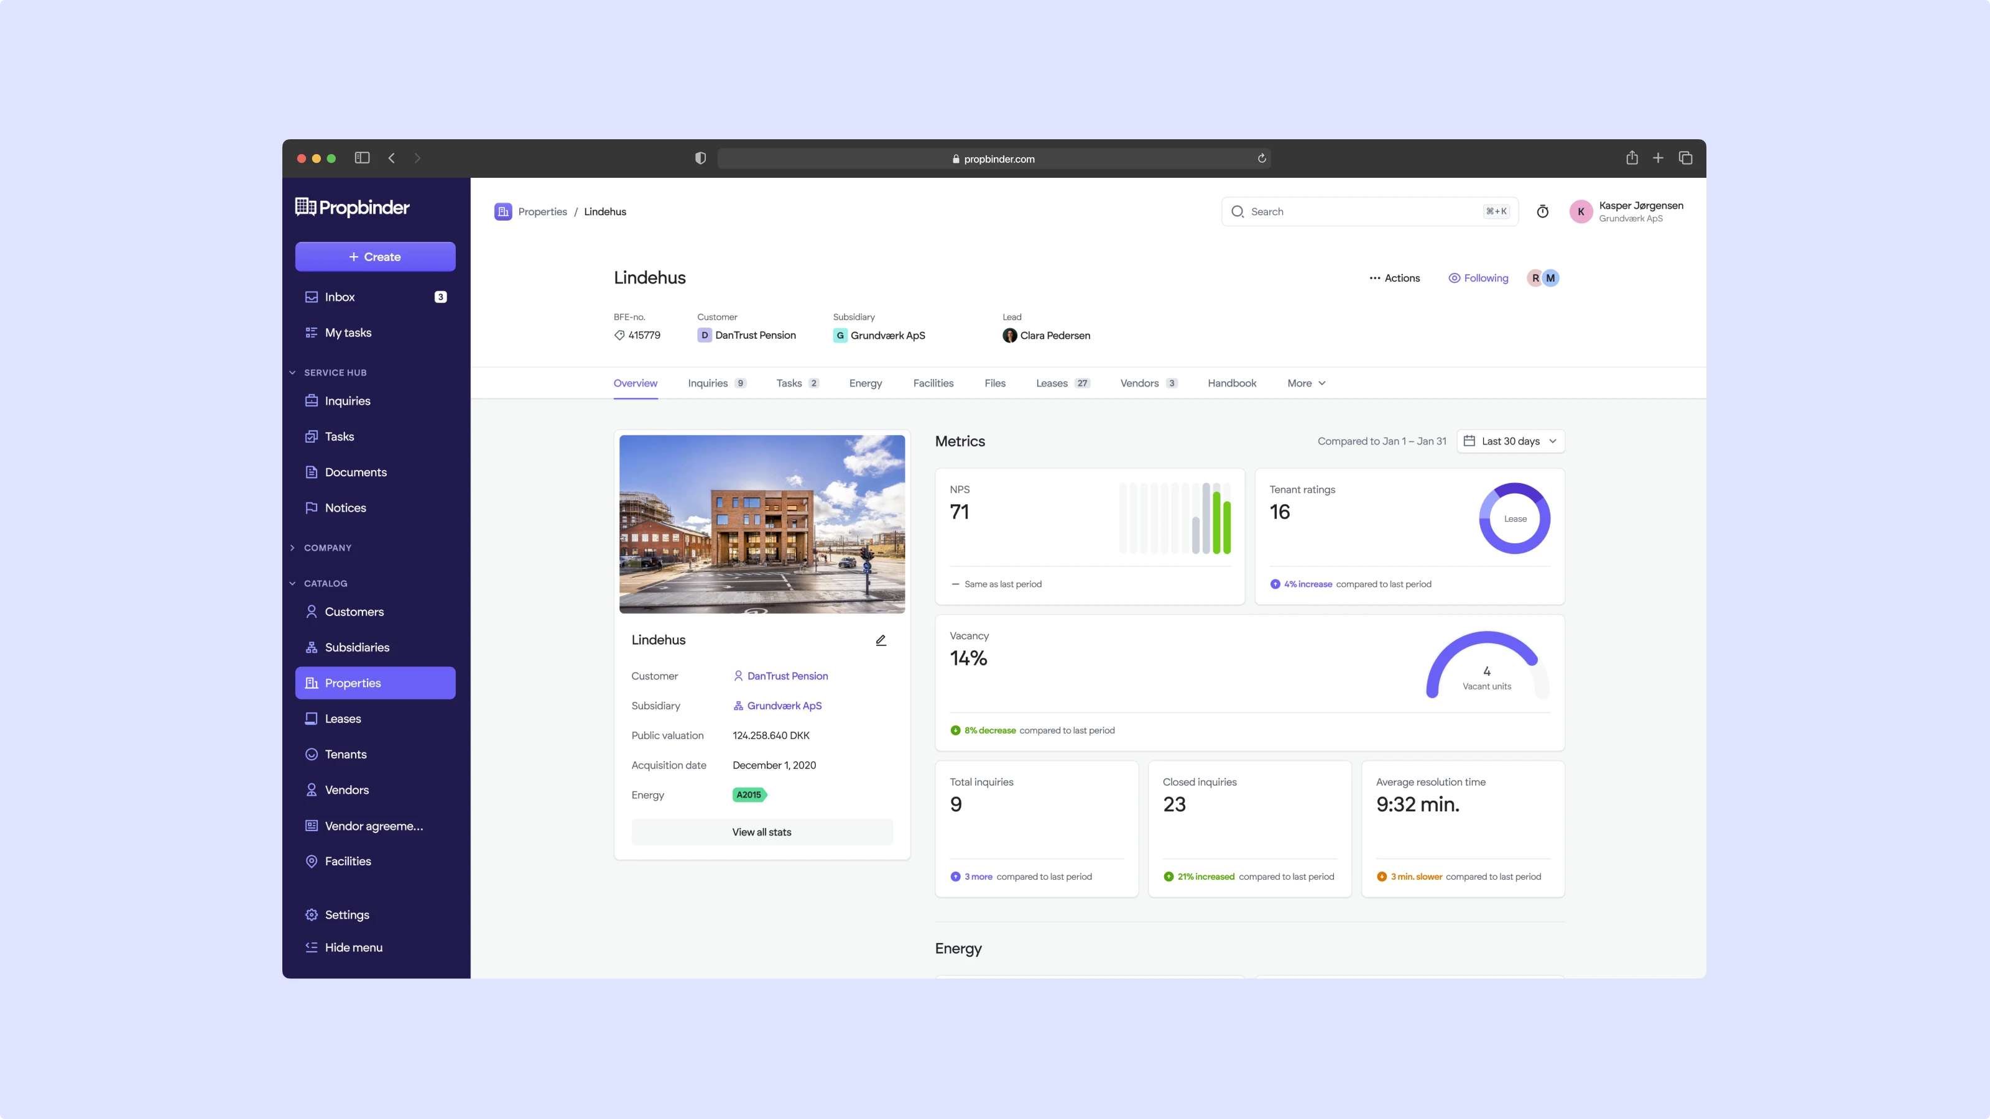Click the browser reload icon
1990x1119 pixels.
[1262, 159]
